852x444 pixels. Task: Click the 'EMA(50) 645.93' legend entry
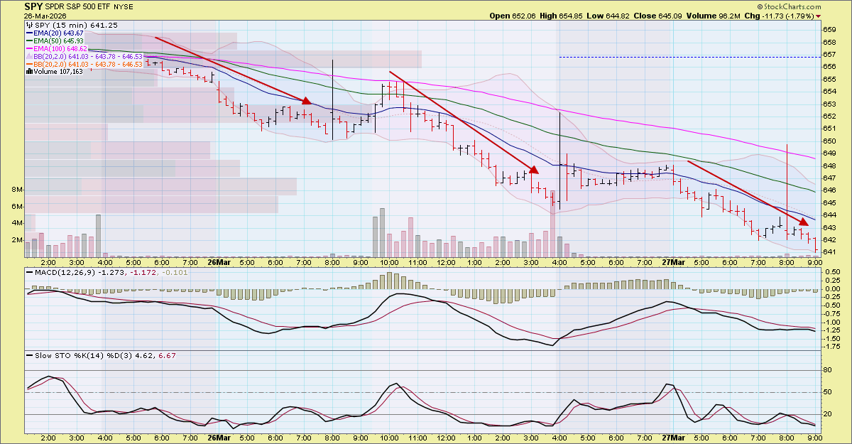[58, 41]
